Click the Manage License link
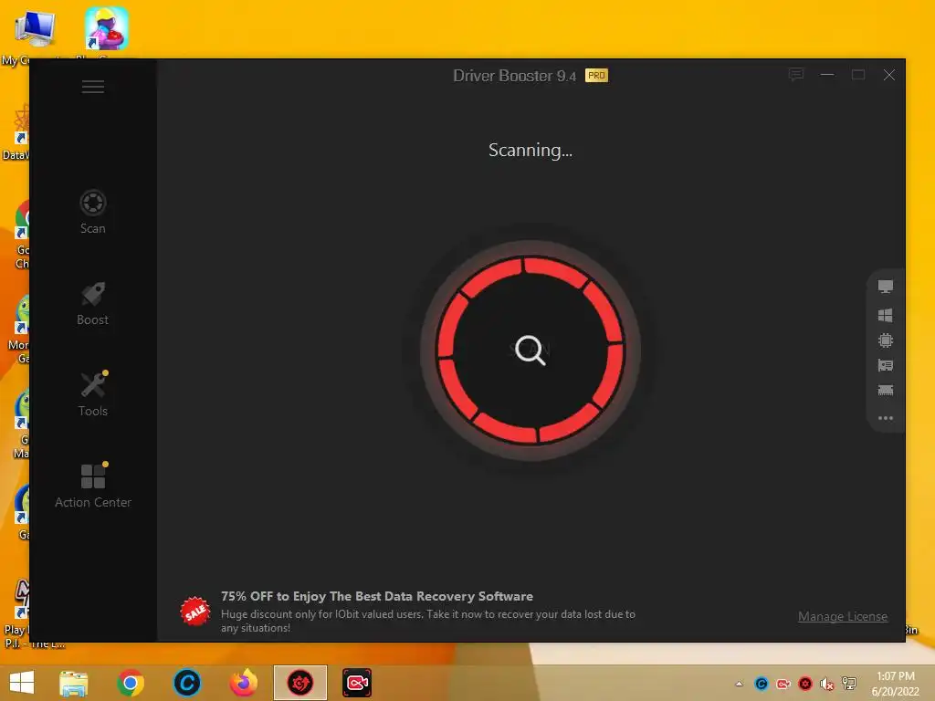The image size is (935, 701). (843, 616)
